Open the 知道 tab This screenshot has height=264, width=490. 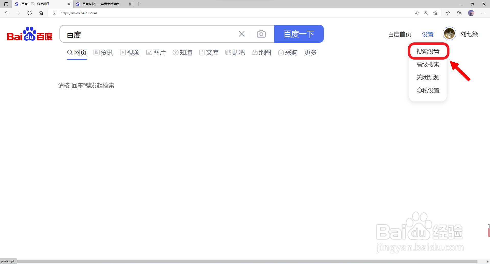coord(182,52)
